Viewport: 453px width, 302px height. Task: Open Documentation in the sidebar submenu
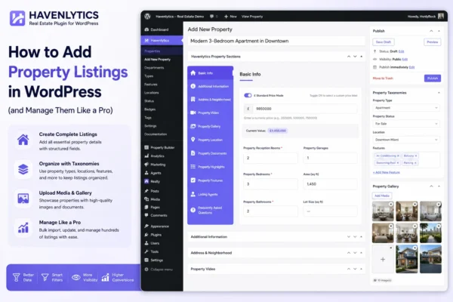click(156, 134)
